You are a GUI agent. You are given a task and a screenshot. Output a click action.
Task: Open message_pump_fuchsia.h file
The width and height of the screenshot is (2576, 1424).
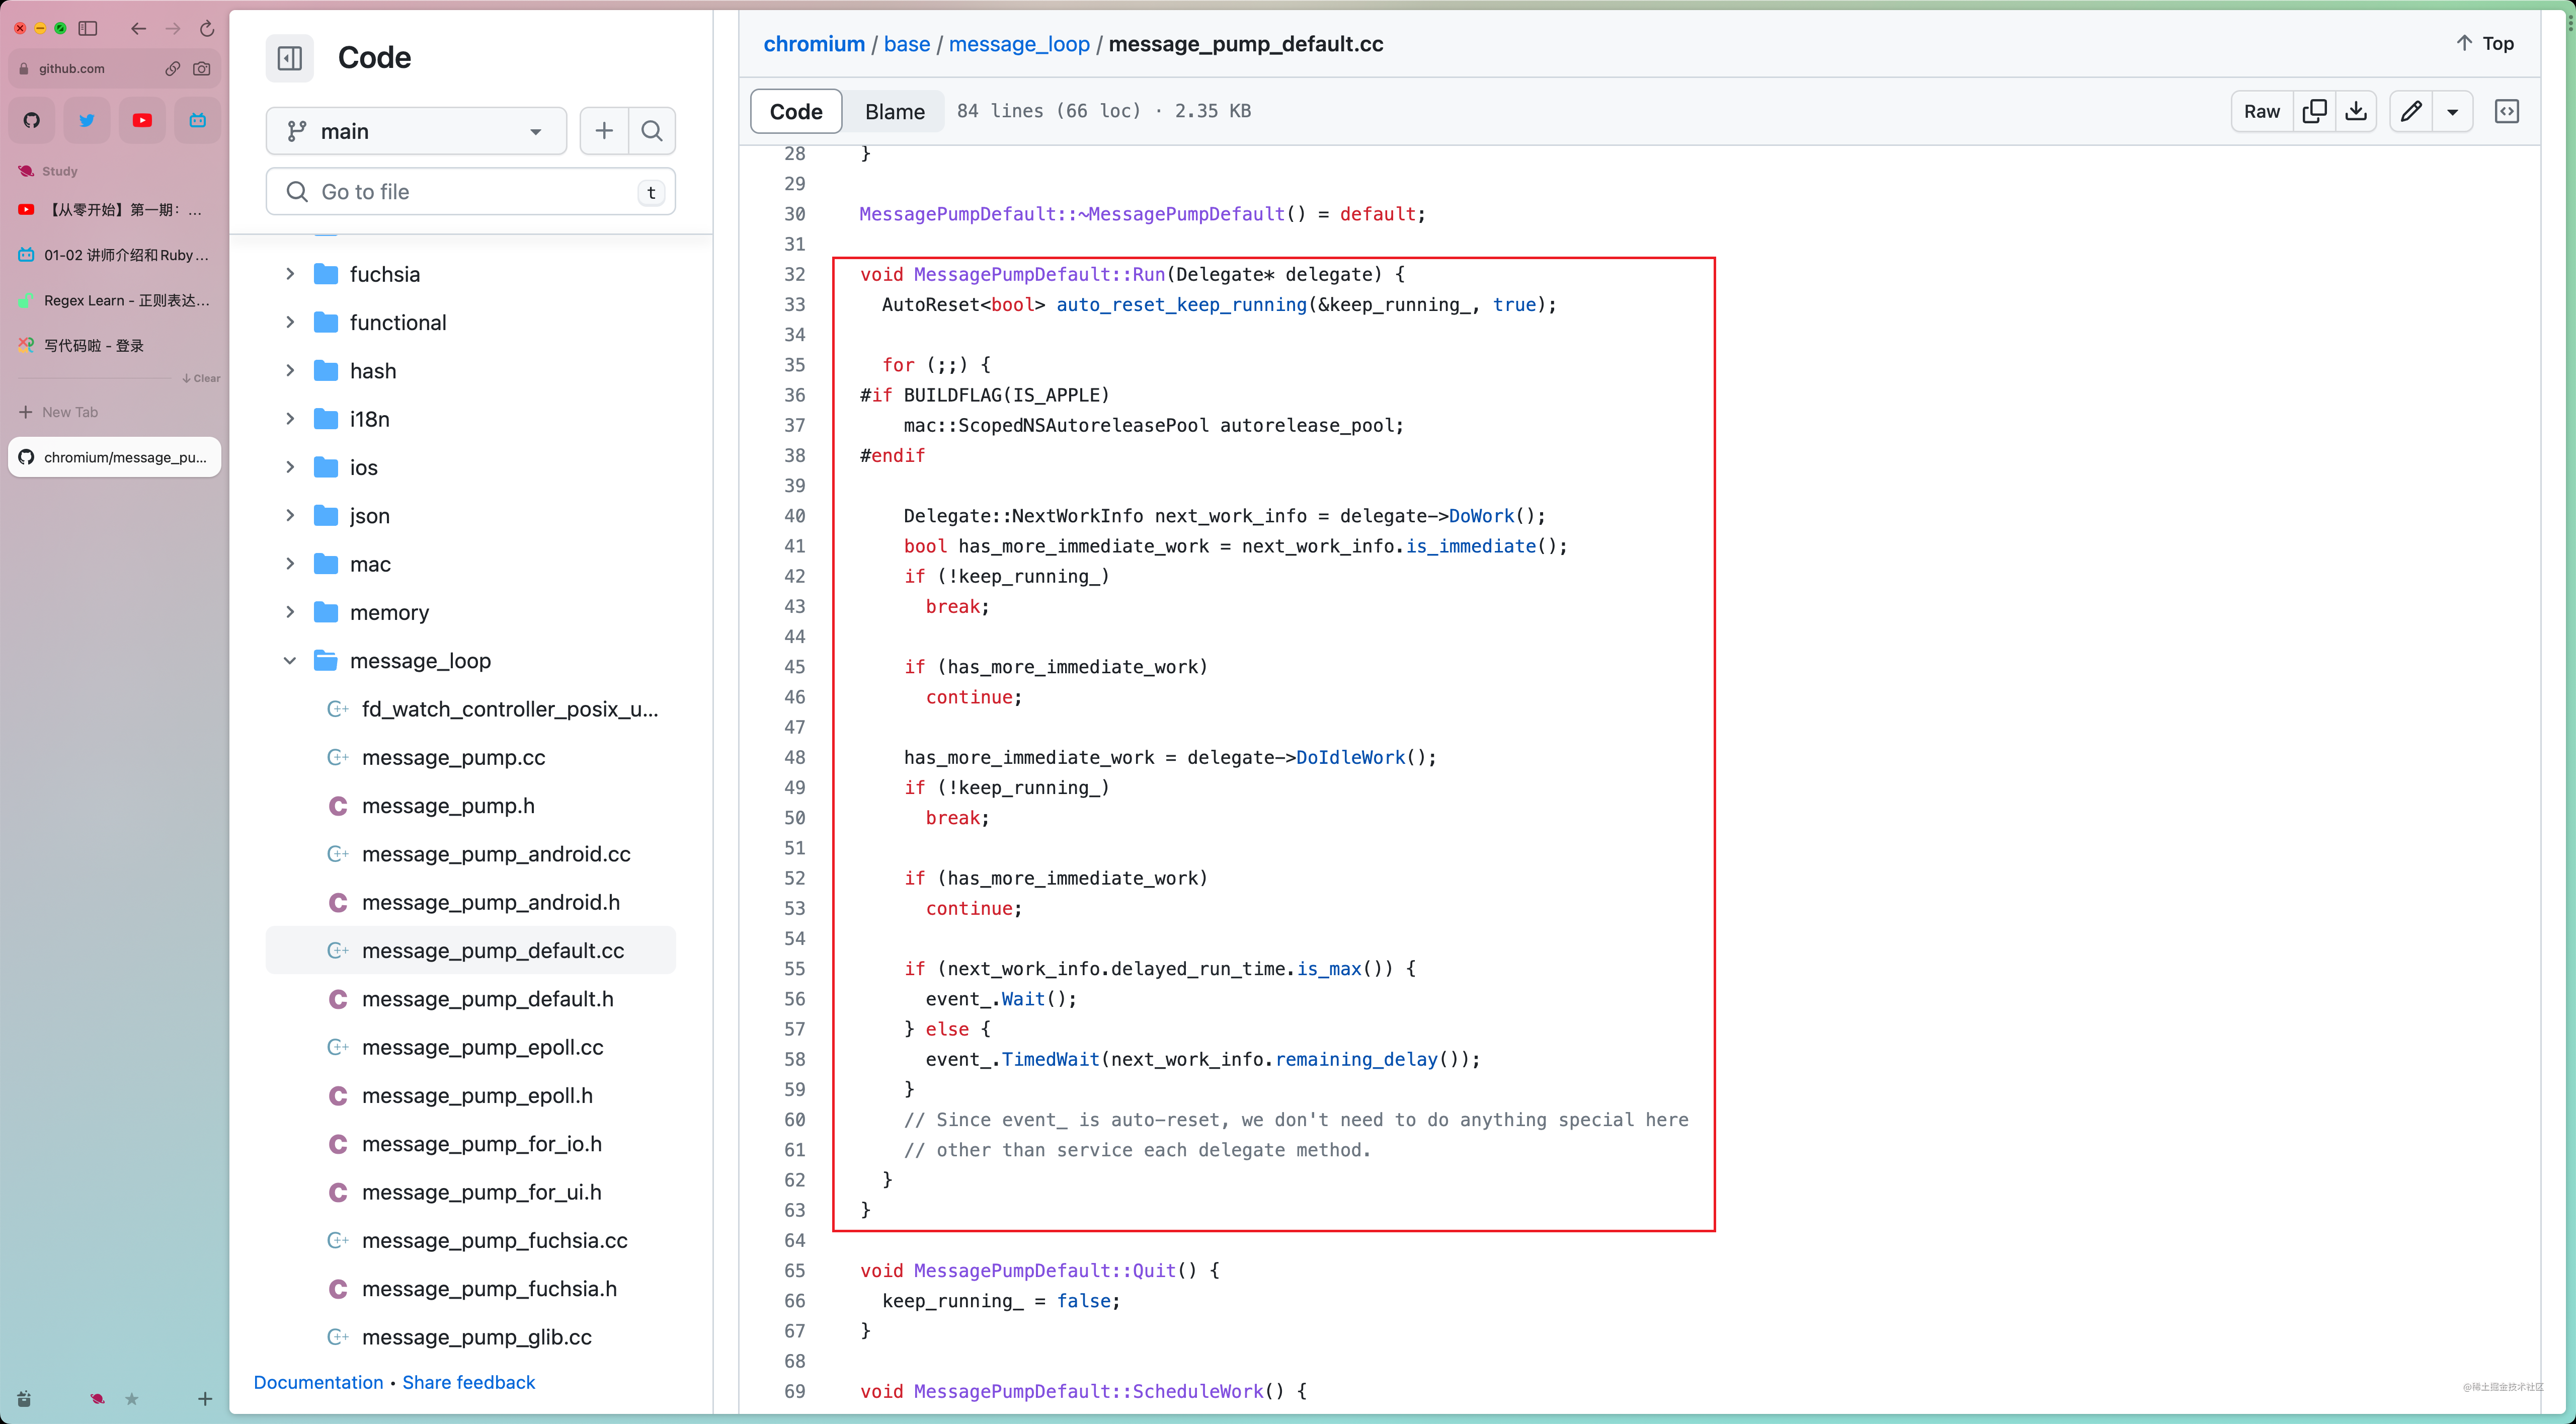click(x=471, y=1289)
